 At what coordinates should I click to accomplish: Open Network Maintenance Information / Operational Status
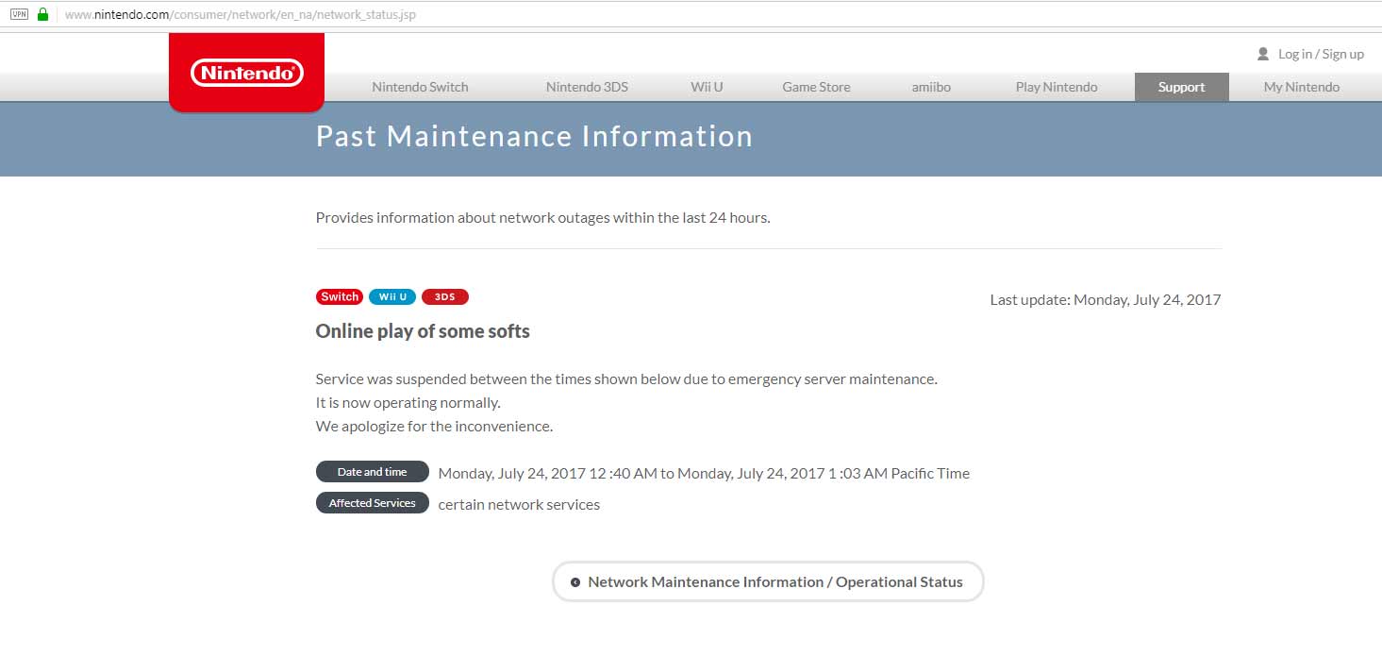coord(768,581)
